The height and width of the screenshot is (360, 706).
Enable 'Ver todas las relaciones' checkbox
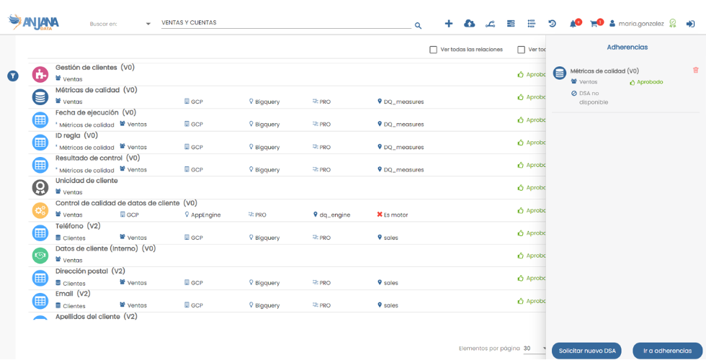433,50
